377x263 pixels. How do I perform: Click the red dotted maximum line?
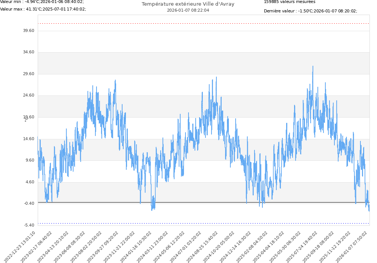coord(204,24)
